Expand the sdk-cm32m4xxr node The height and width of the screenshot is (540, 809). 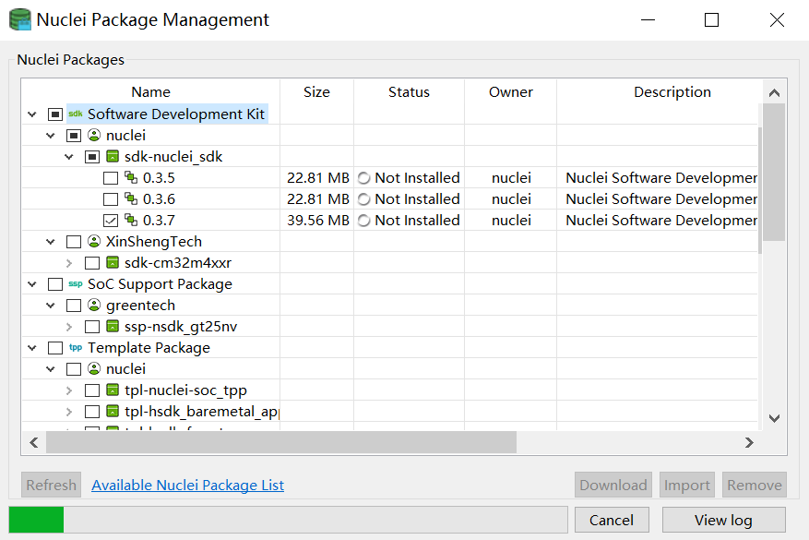point(69,263)
